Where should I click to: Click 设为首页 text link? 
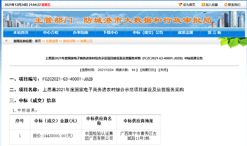(189, 5)
